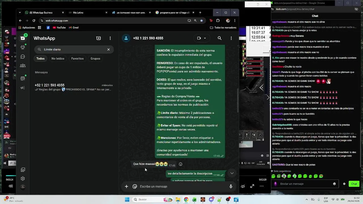Open the WhatsApp profile avatar in sidebar
The image size is (363, 204).
[23, 187]
